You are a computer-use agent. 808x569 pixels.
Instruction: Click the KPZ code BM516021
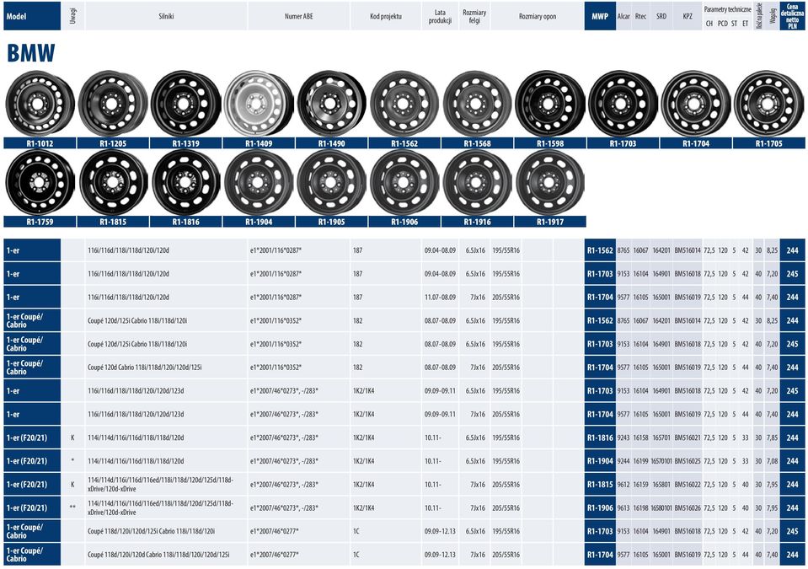pos(688,437)
